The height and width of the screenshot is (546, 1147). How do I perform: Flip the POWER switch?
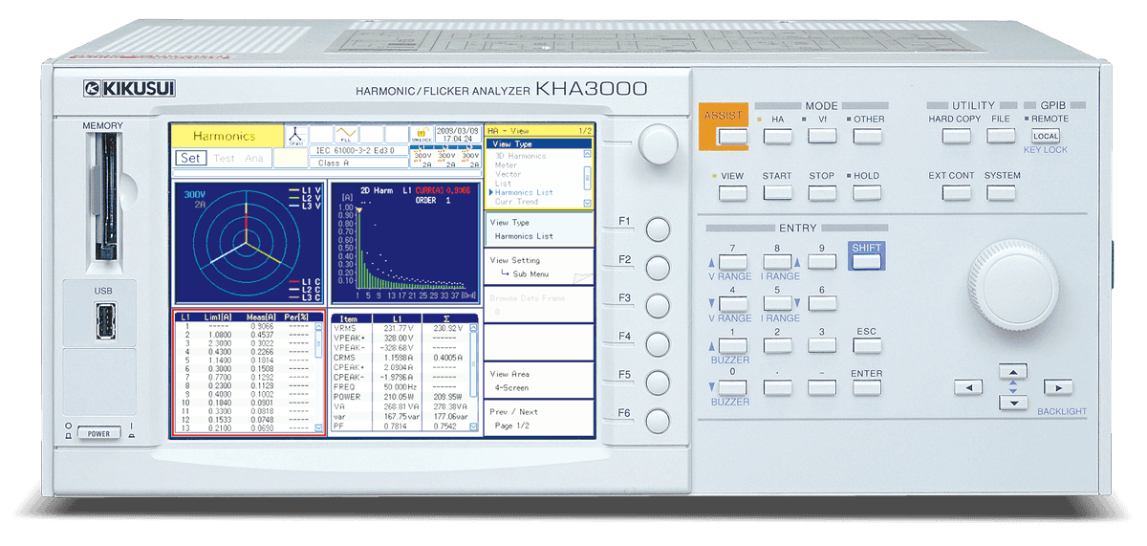click(99, 433)
